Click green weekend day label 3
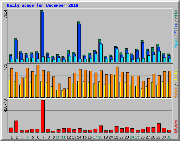The width and height of the screenshot is (180, 141). point(22,137)
